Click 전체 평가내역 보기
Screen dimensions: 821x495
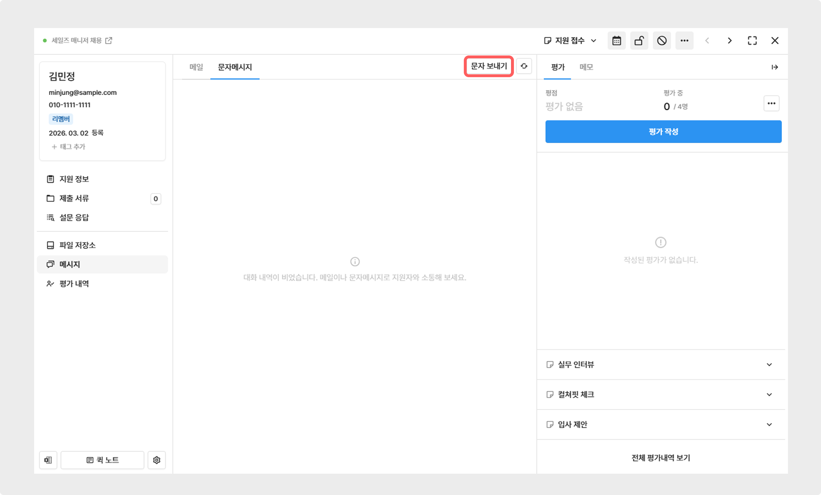tap(661, 458)
